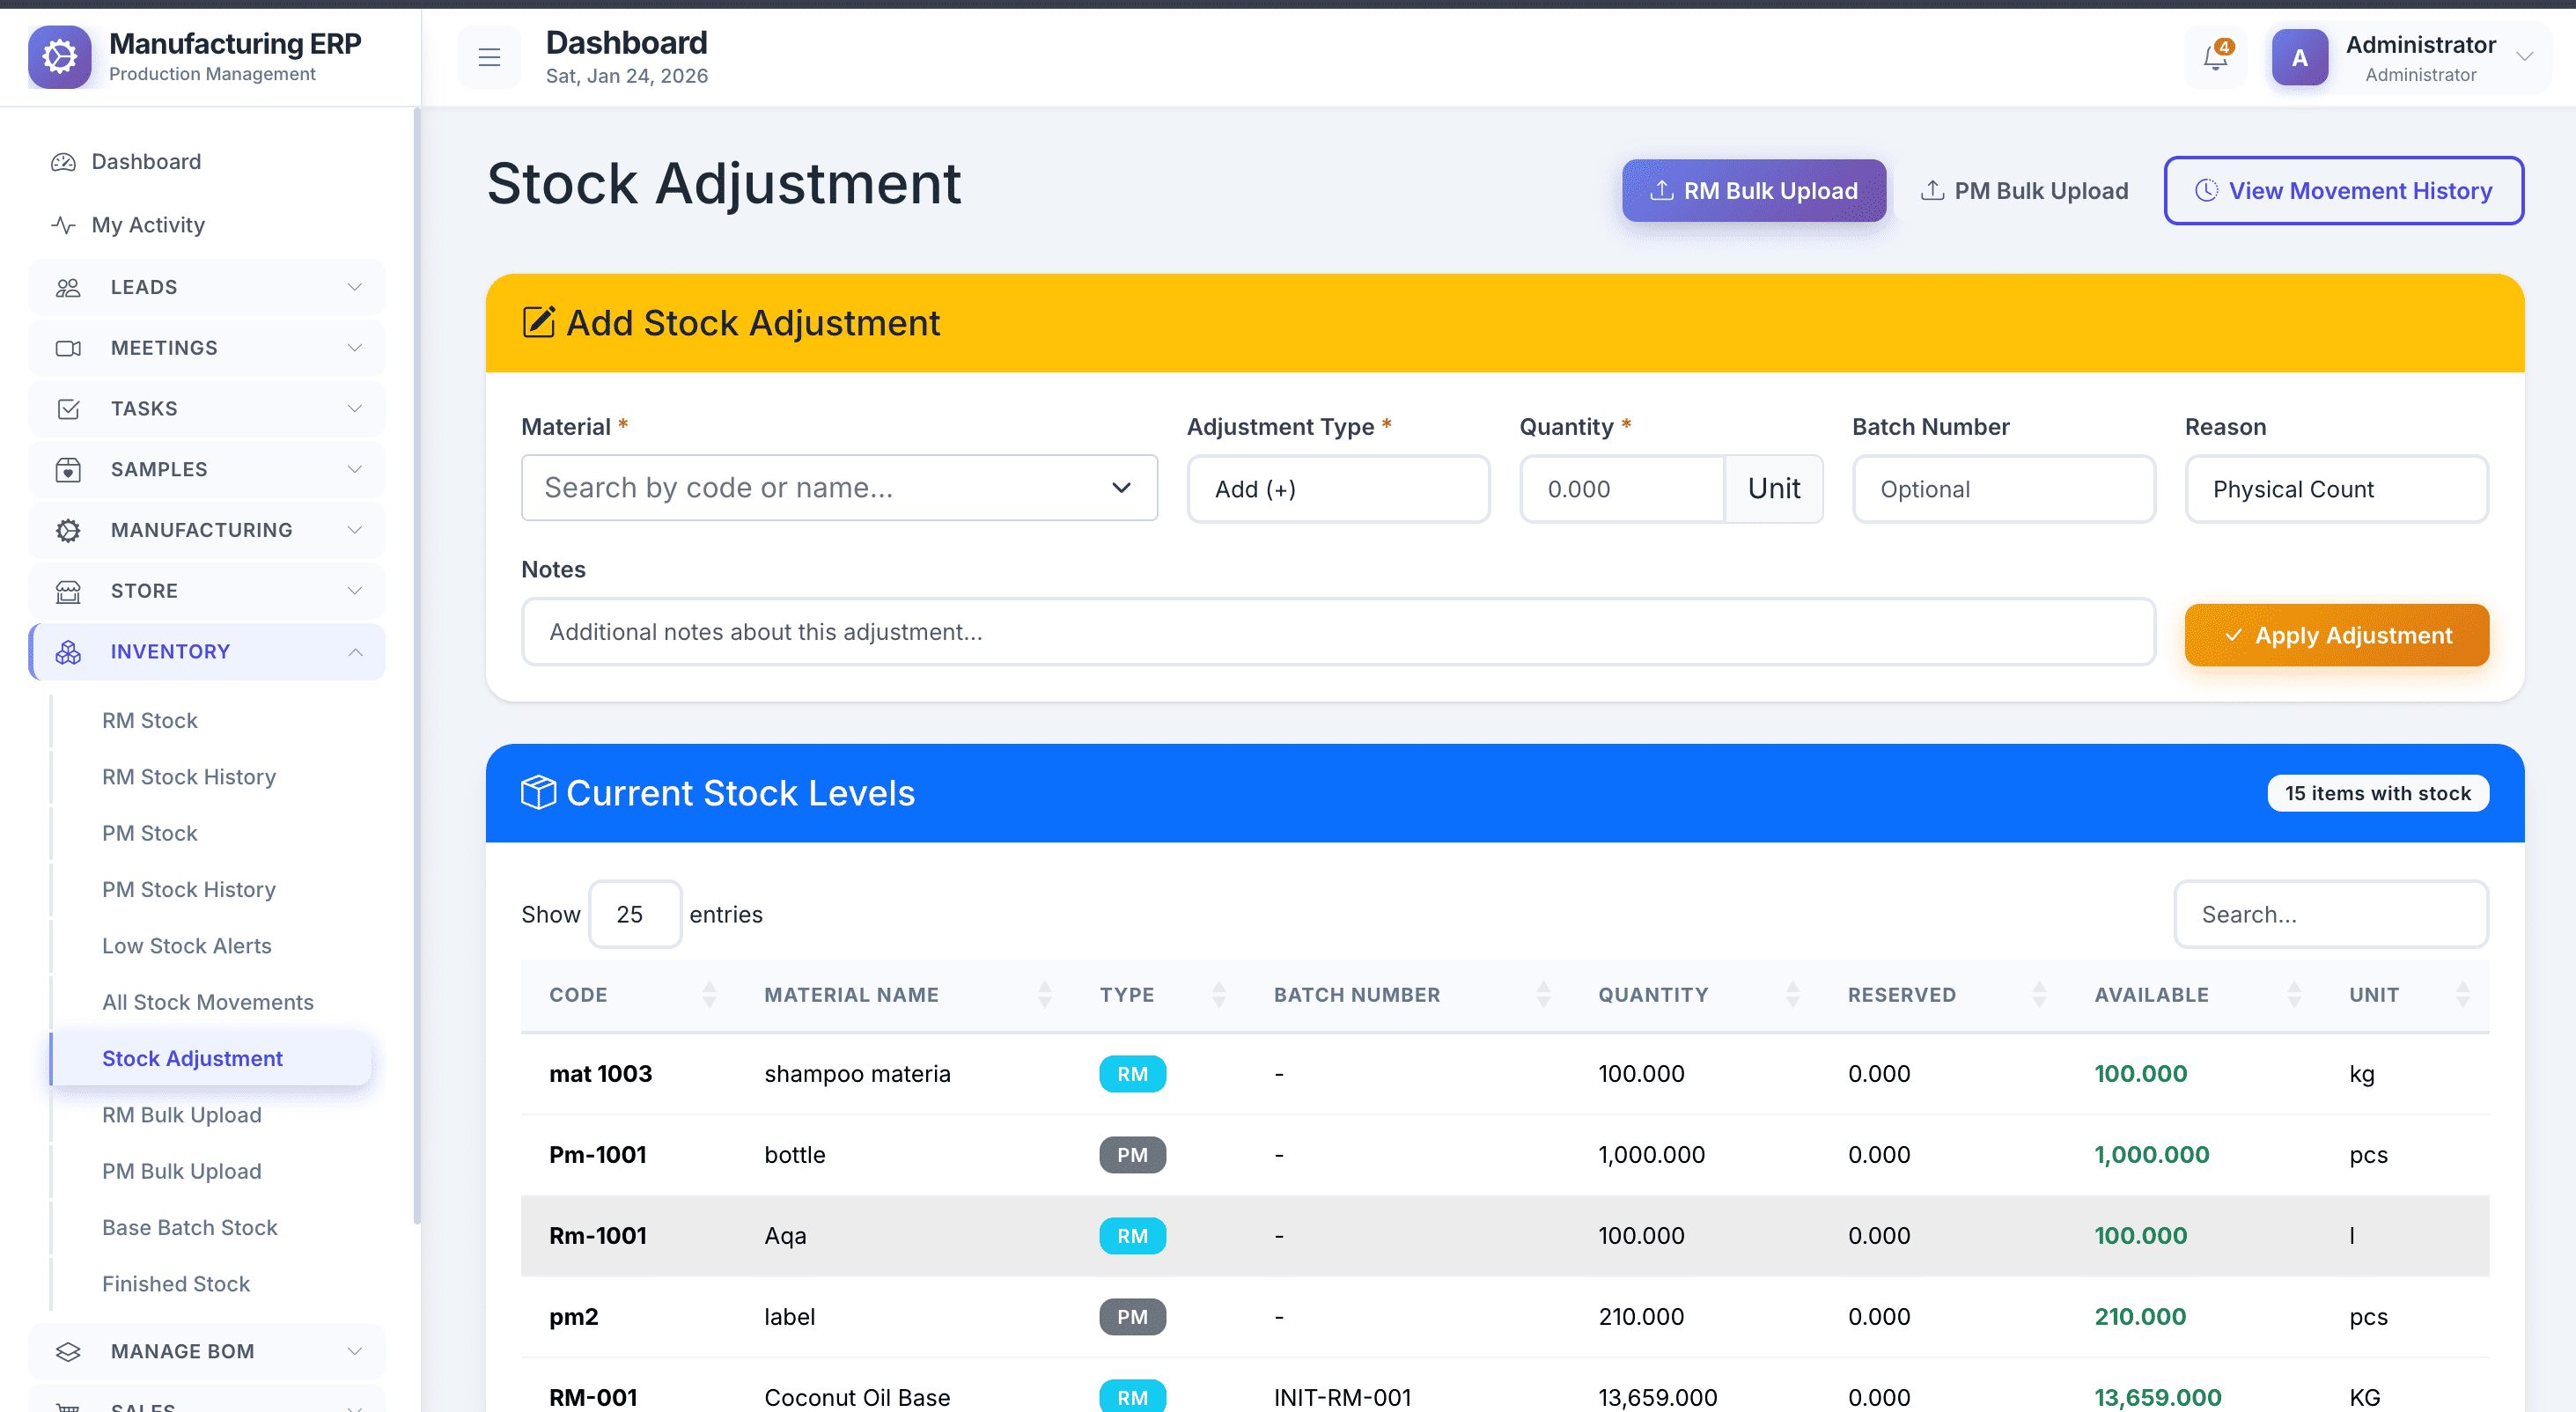Screen dimensions: 2576x1412
Task: Focus the stock table Search field
Action: point(2330,914)
